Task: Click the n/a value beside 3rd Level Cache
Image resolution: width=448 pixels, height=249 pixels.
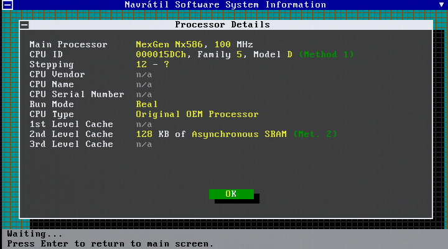Action: (144, 144)
